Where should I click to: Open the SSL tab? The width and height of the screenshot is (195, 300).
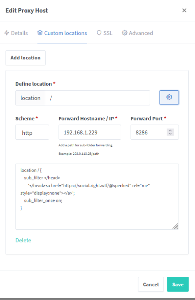105,33
